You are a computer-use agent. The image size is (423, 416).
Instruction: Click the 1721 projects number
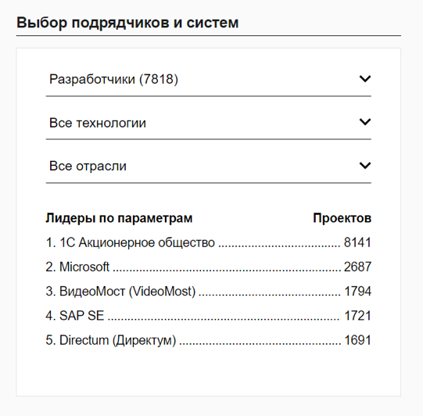click(358, 316)
